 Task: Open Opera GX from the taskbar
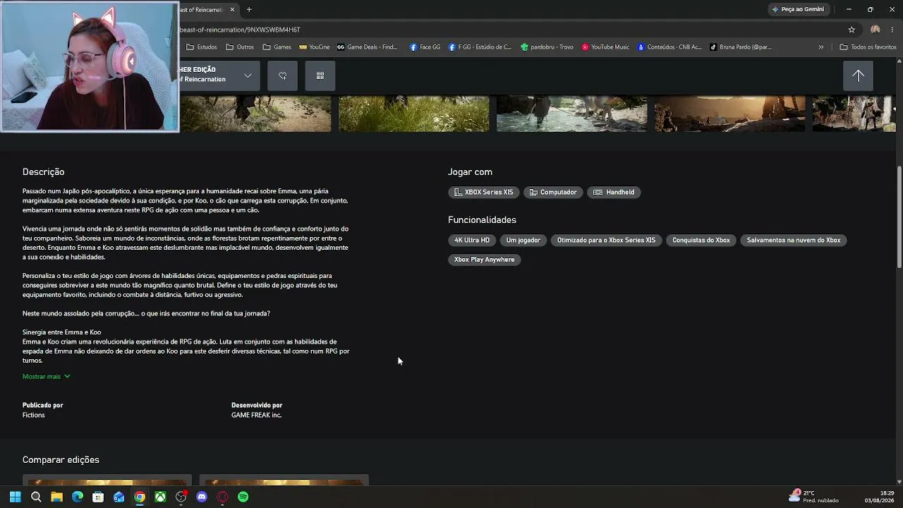[x=222, y=497]
